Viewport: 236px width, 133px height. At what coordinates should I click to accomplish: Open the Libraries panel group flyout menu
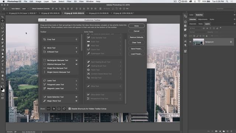235,19
